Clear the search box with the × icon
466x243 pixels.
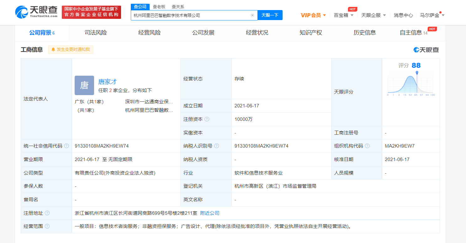click(252, 15)
